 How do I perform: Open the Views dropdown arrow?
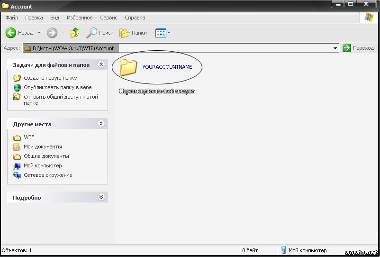pyautogui.click(x=169, y=33)
